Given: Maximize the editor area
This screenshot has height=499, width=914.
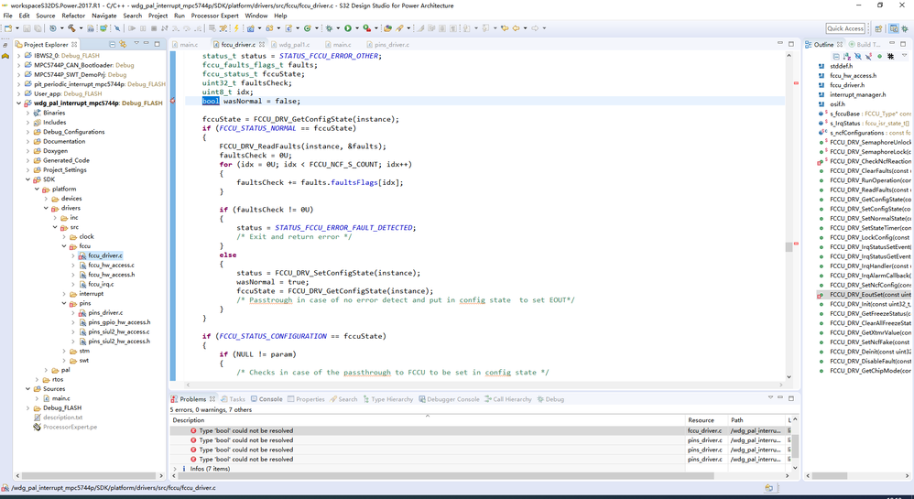Looking at the screenshot, I should (x=791, y=44).
